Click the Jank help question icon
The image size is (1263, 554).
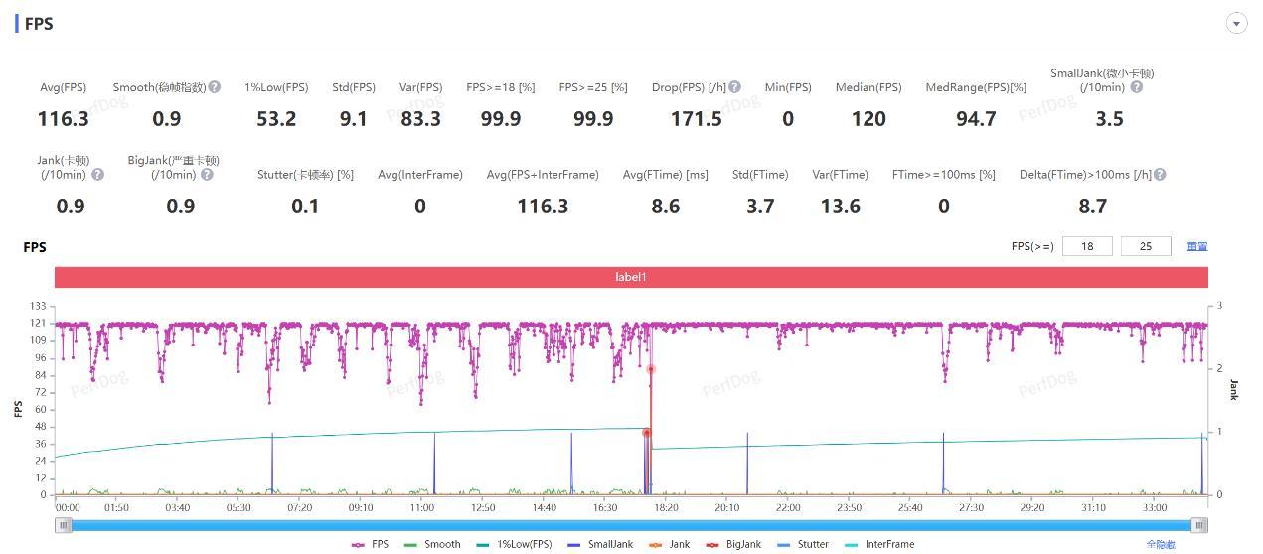point(98,174)
